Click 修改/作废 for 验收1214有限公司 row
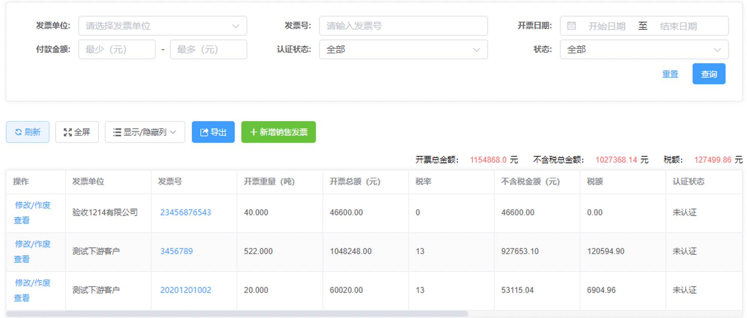Screen dimensions: 747x318 click(x=32, y=205)
